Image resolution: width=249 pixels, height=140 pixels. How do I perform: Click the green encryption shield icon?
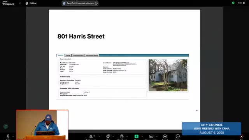click(233, 3)
